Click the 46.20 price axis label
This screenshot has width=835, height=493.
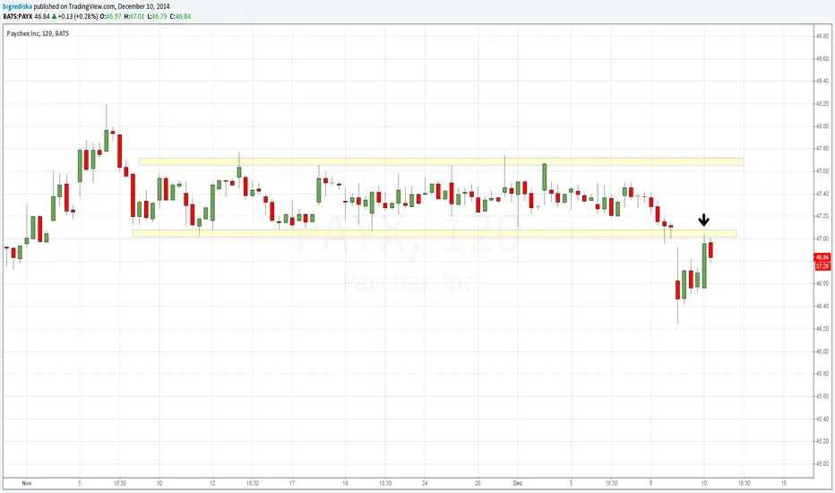822,329
